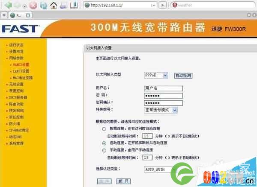Click the 自动检测 button

pos(183,76)
